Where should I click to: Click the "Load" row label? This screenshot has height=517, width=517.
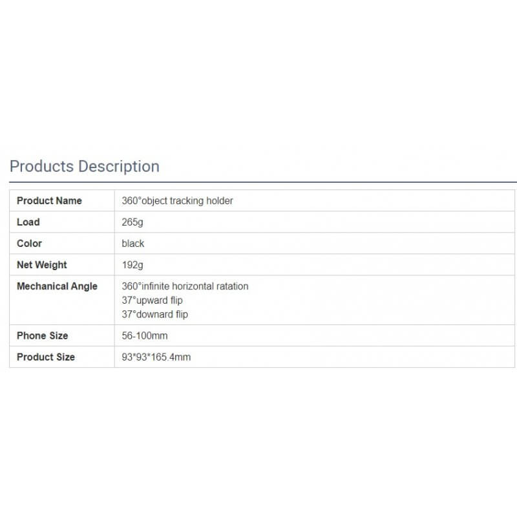28,222
